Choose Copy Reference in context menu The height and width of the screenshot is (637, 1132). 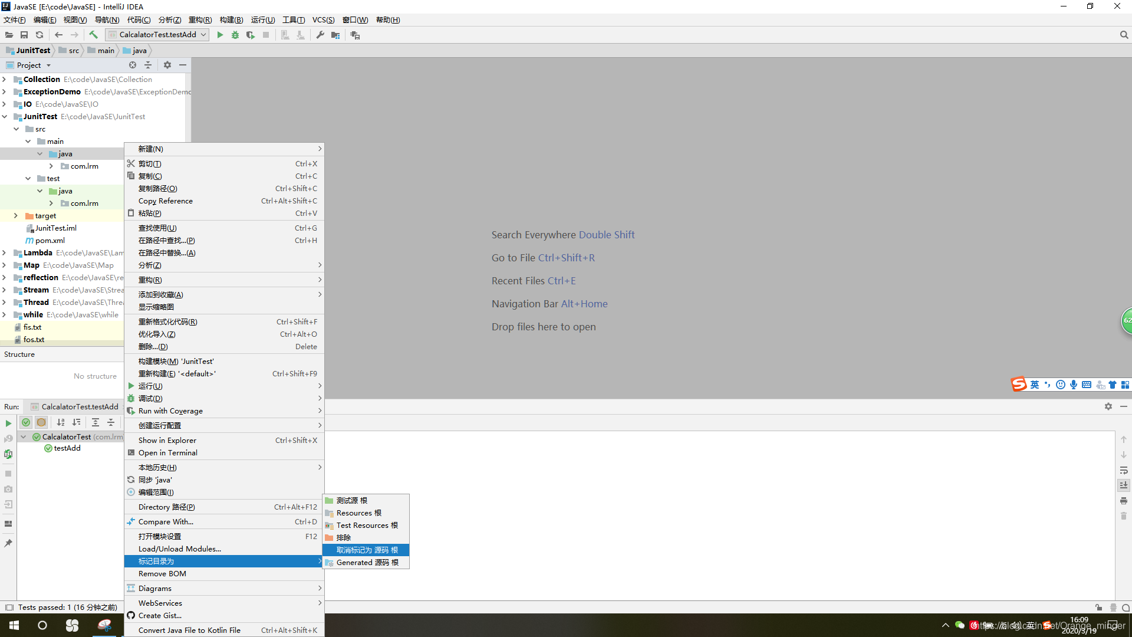(x=224, y=201)
